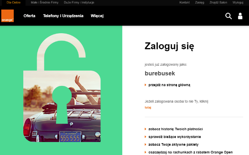Go to przejdź na stronę główną
249x155 pixels.
[169, 85]
